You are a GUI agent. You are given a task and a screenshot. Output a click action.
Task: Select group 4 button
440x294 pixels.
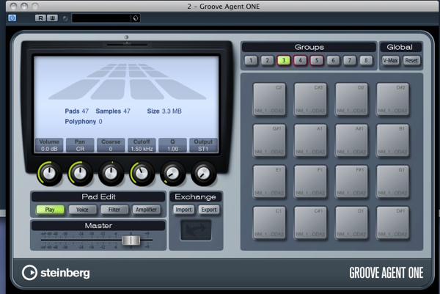click(300, 60)
